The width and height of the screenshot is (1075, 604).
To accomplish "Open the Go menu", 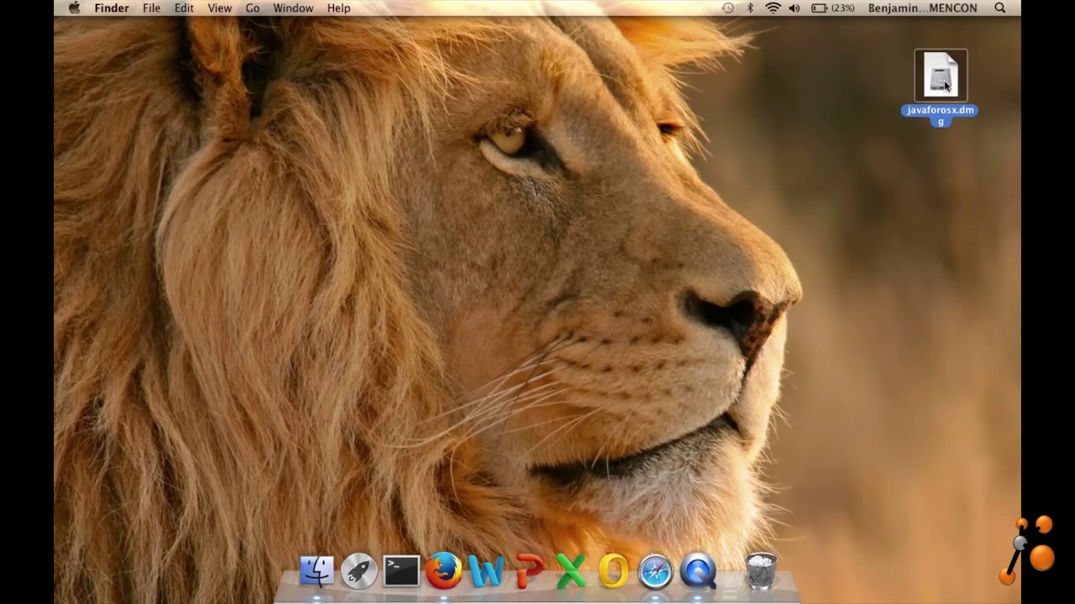I will pos(253,8).
